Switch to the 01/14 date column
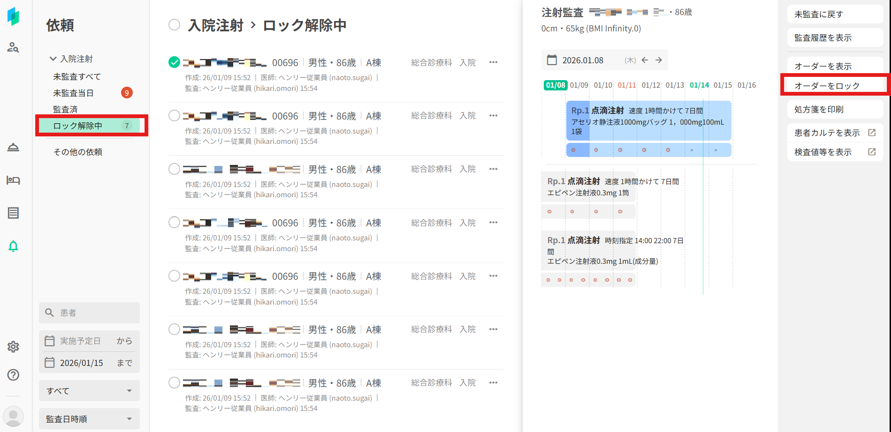The width and height of the screenshot is (891, 432). (x=699, y=85)
